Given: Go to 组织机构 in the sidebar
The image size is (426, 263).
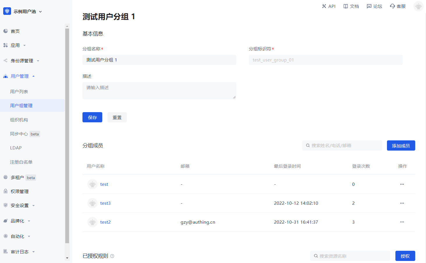Looking at the screenshot, I should point(19,120).
